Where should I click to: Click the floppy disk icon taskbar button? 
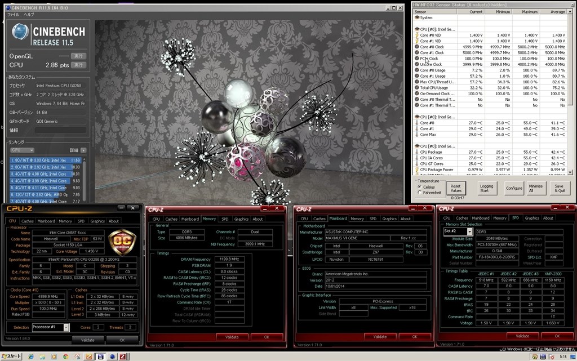pos(100,356)
